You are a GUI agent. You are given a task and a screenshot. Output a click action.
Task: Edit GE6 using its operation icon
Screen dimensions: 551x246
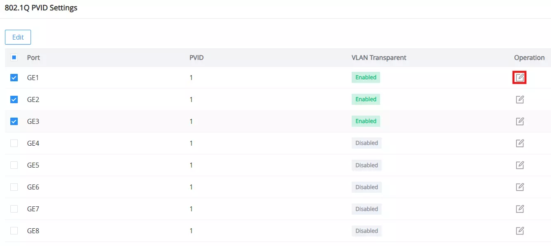click(x=520, y=187)
